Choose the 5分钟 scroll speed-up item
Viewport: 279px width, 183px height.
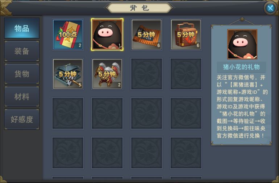(146, 34)
